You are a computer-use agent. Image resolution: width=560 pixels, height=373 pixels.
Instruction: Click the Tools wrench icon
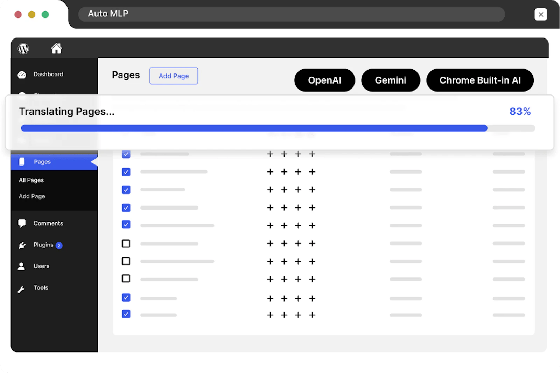pyautogui.click(x=21, y=289)
